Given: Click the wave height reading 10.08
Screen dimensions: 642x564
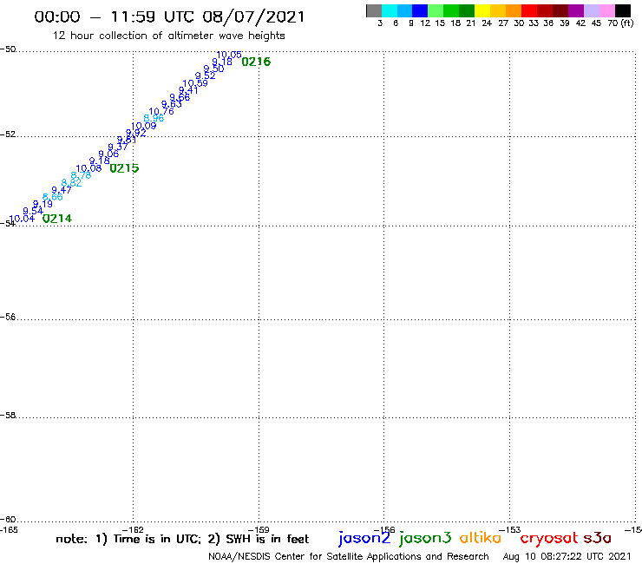Looking at the screenshot, I should [x=88, y=168].
